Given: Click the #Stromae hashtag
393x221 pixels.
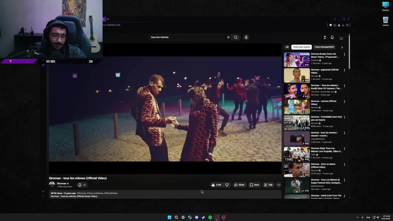Looking at the screenshot, I should [82, 193].
